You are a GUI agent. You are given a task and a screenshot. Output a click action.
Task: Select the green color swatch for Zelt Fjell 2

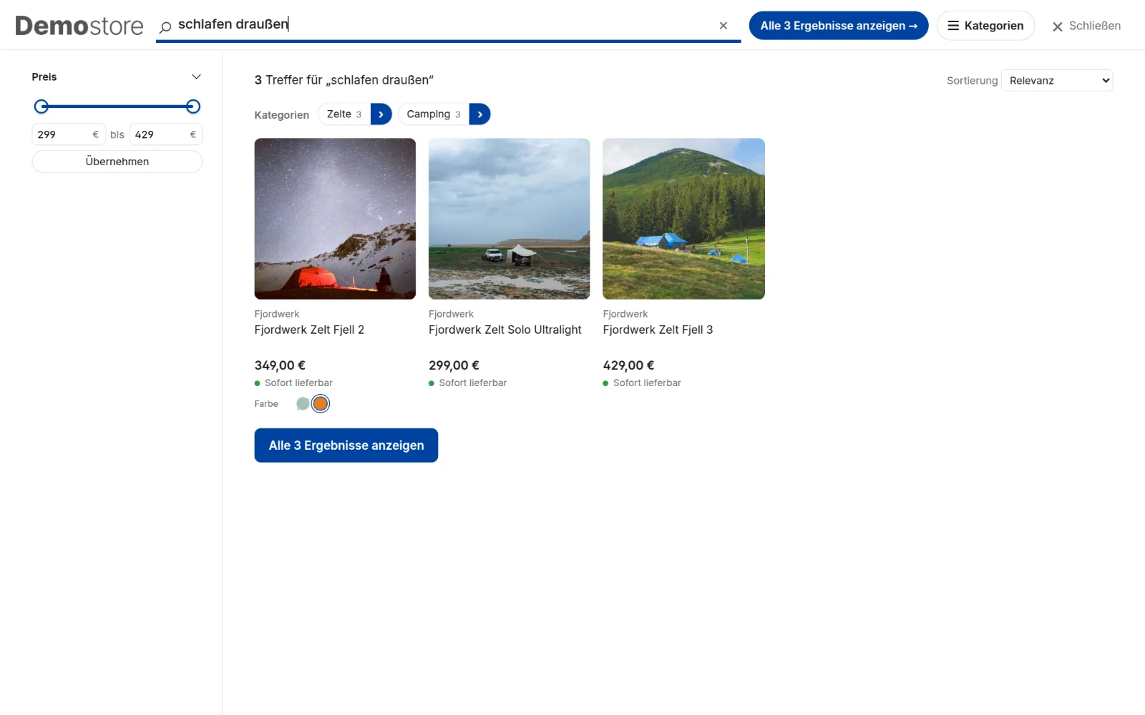pyautogui.click(x=303, y=404)
